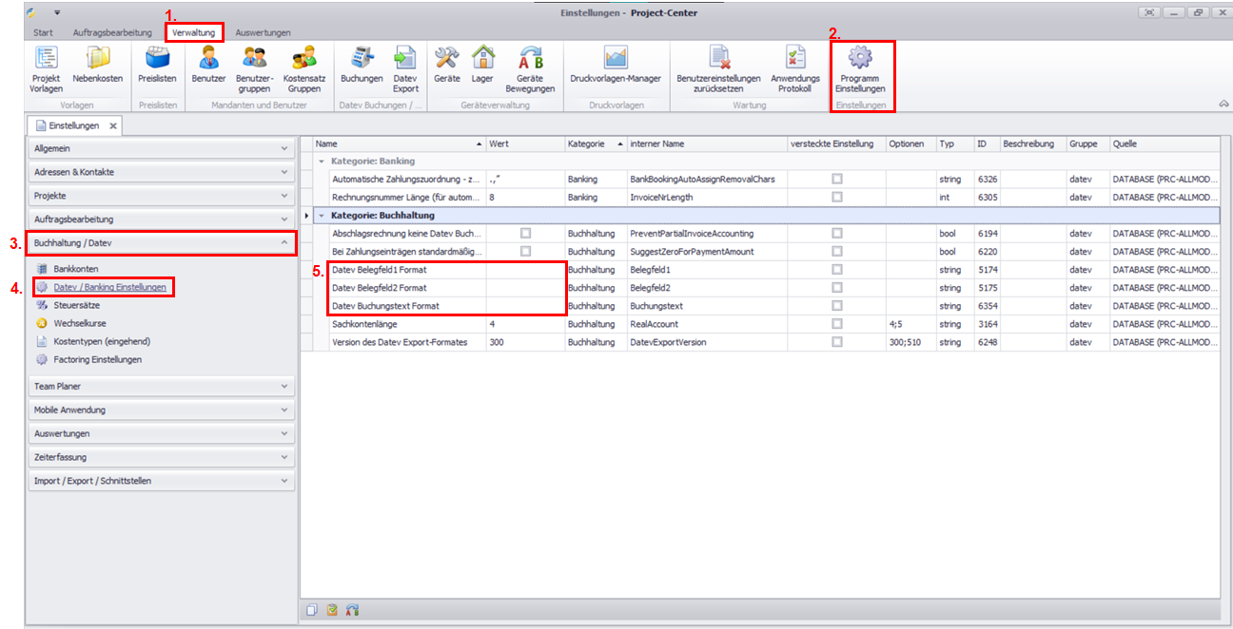Screen dimensions: 1233x629
Task: Expand the Zeiterfassung section
Action: (x=160, y=457)
